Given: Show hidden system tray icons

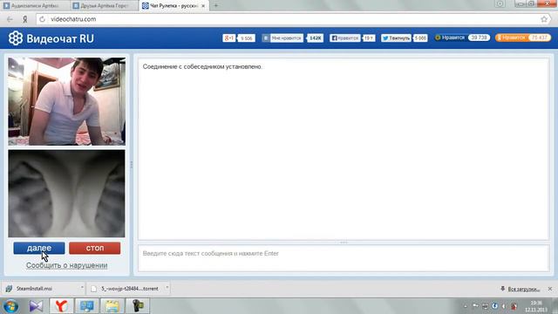Looking at the screenshot, I should [x=466, y=306].
